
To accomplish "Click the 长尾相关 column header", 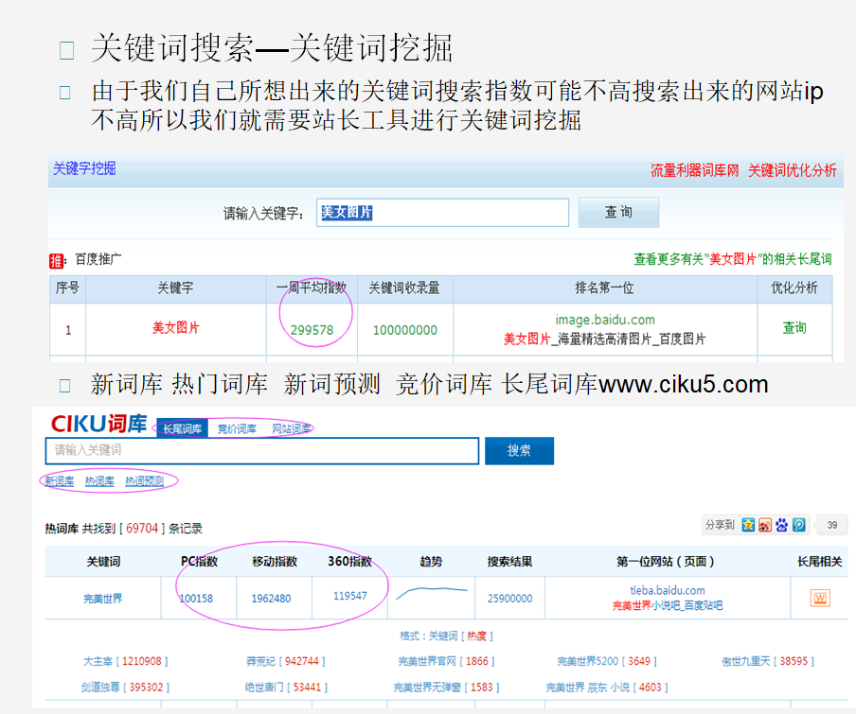I will [819, 562].
